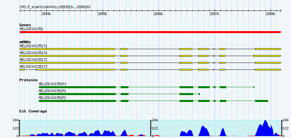This screenshot has width=291, height=138.
Task: Click the long first exon of MELO3C002351T1
Action: 67,49
